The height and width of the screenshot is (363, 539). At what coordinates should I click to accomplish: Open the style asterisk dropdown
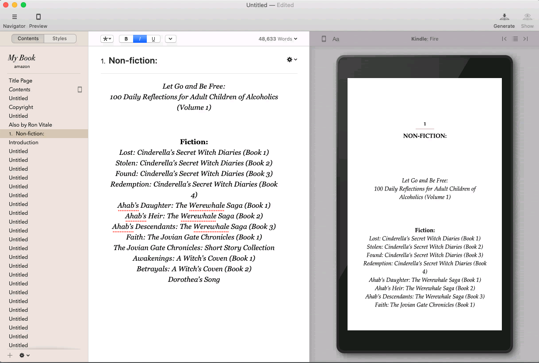click(107, 39)
